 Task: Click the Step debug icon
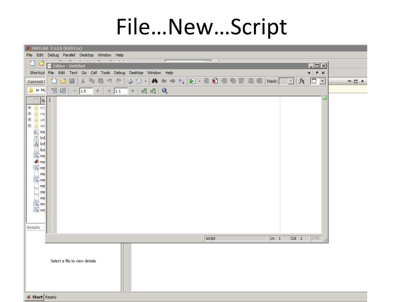click(x=224, y=81)
